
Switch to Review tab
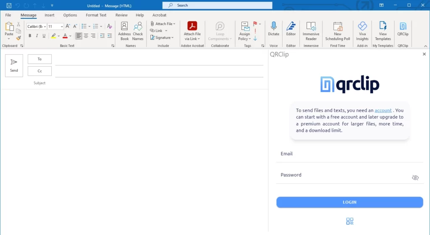pyautogui.click(x=121, y=15)
